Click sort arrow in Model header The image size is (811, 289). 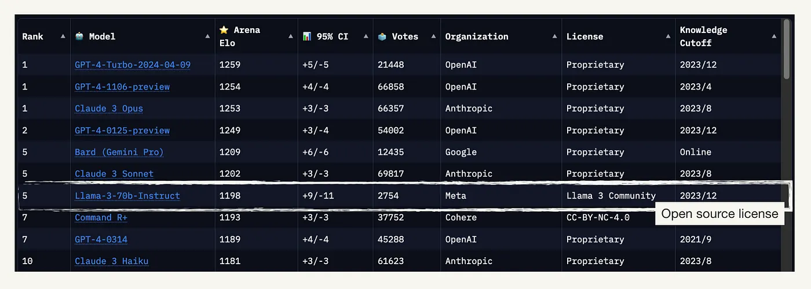(x=207, y=36)
